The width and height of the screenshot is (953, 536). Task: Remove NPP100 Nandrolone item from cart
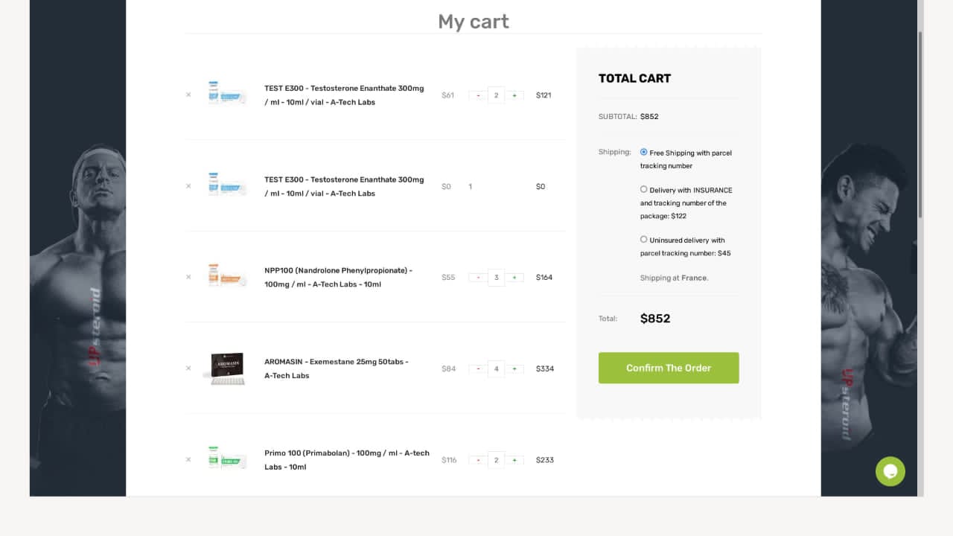click(188, 277)
